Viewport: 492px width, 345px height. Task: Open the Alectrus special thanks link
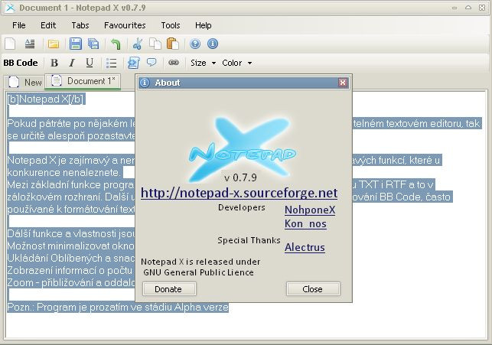(x=305, y=247)
